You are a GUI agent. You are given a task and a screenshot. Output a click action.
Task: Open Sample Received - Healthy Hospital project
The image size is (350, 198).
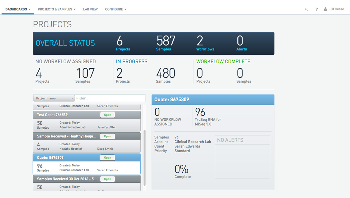[x=107, y=136]
